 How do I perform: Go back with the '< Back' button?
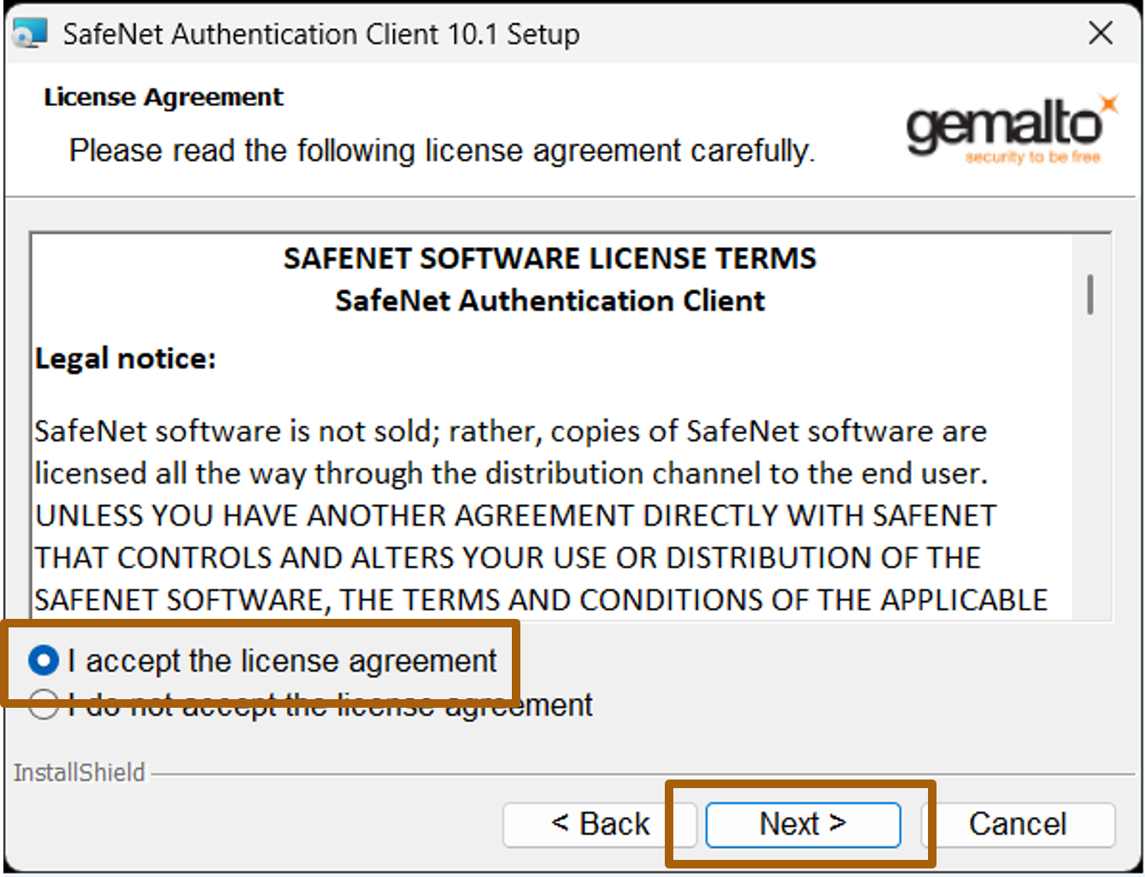pyautogui.click(x=600, y=824)
